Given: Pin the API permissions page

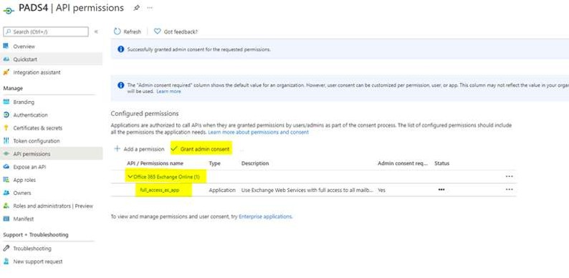Looking at the screenshot, I should point(136,8).
